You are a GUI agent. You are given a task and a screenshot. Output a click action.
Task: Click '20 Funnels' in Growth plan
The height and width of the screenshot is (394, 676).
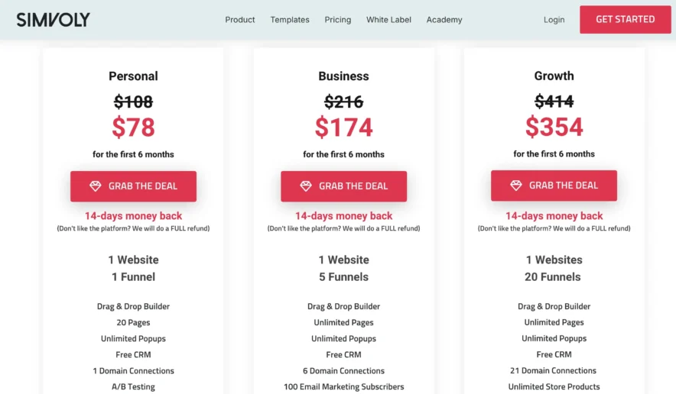pos(553,277)
